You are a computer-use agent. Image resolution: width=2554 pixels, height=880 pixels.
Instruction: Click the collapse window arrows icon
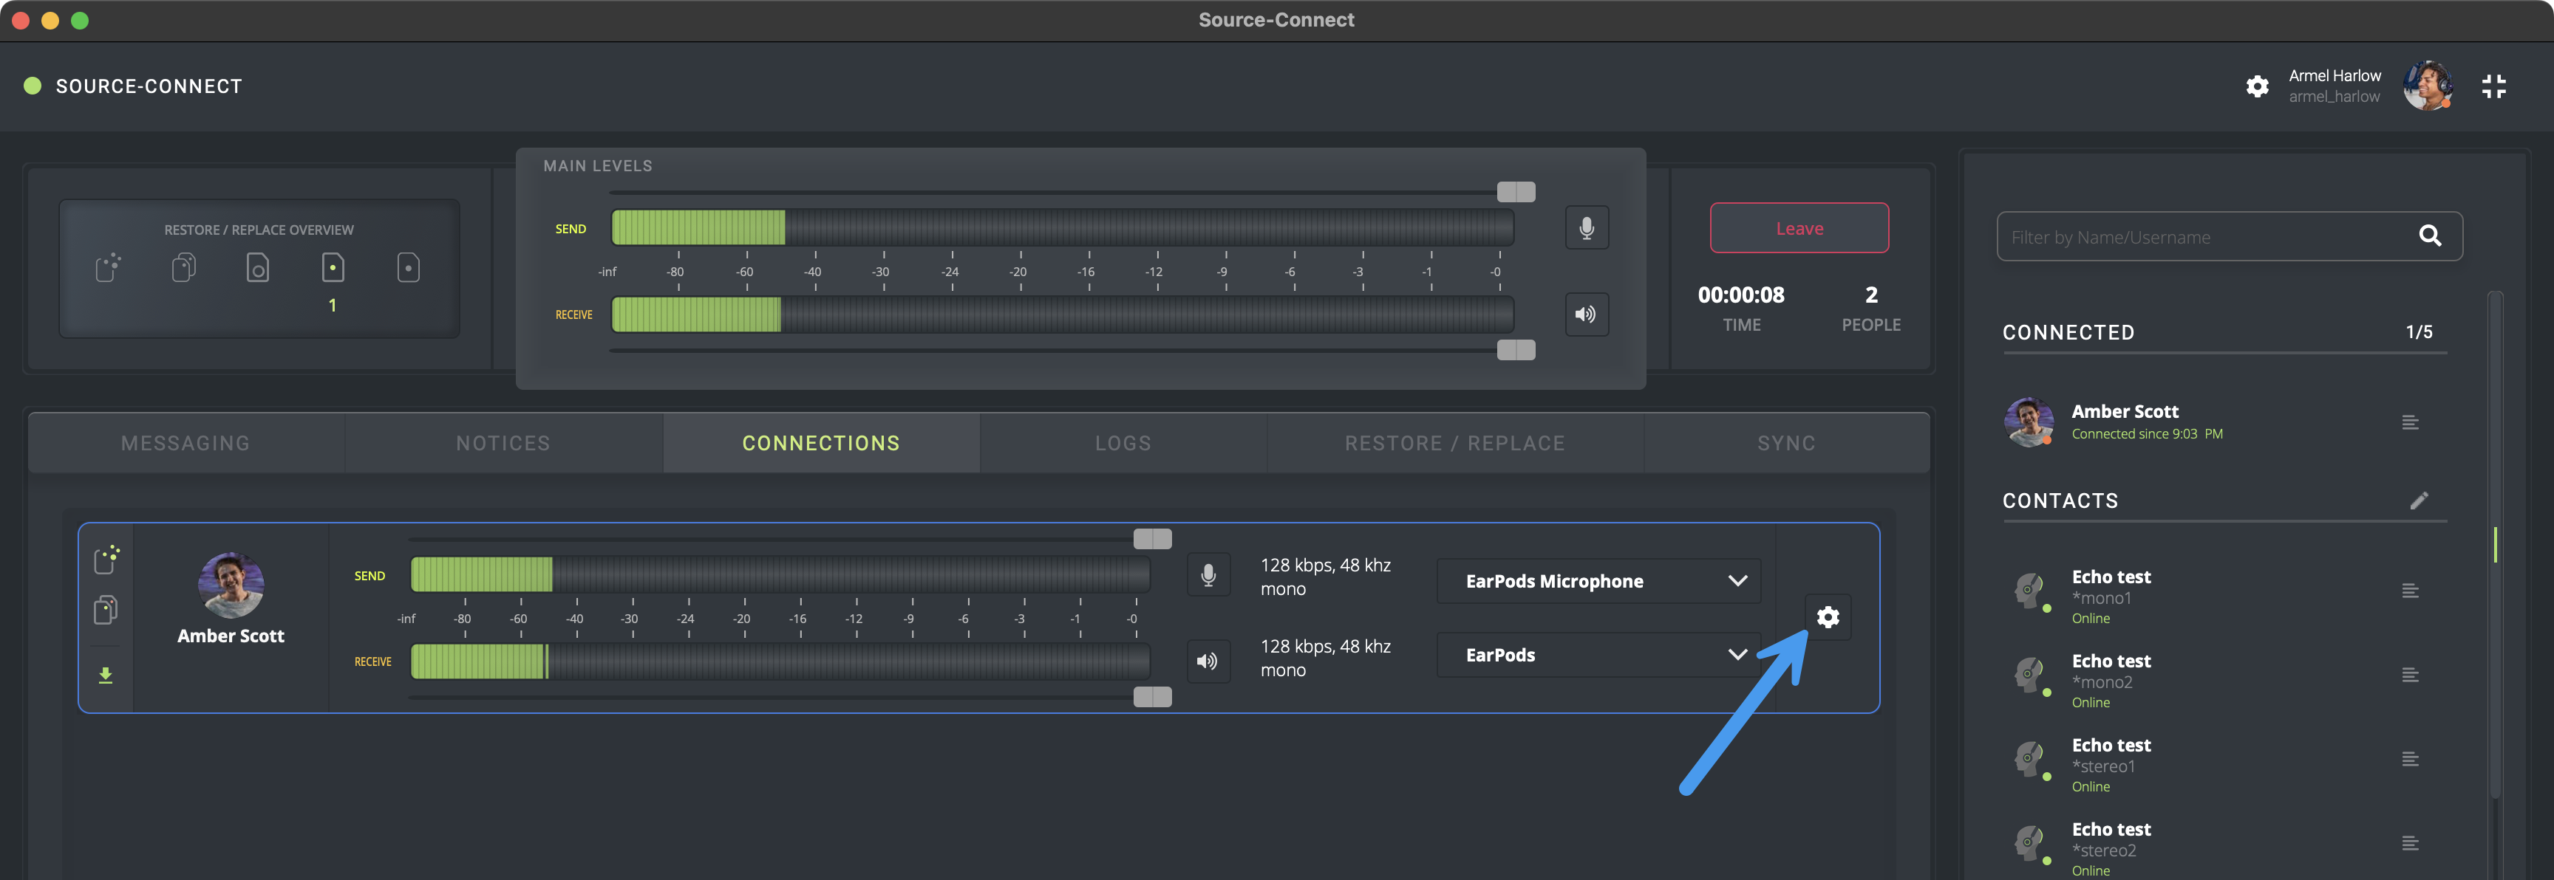pyautogui.click(x=2493, y=86)
